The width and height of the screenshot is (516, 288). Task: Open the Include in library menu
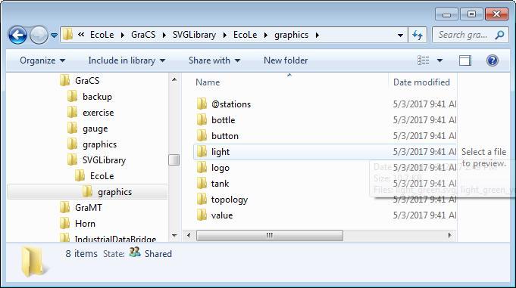point(127,60)
